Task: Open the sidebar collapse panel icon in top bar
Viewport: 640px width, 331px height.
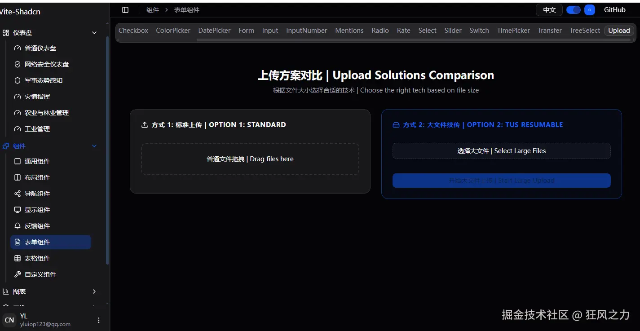Action: tap(124, 9)
